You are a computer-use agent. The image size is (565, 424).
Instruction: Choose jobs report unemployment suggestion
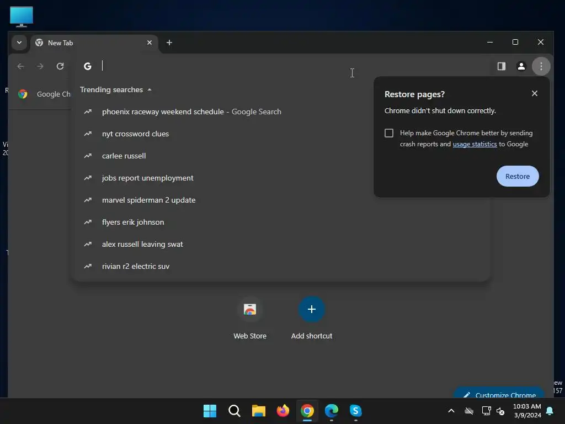(281, 178)
